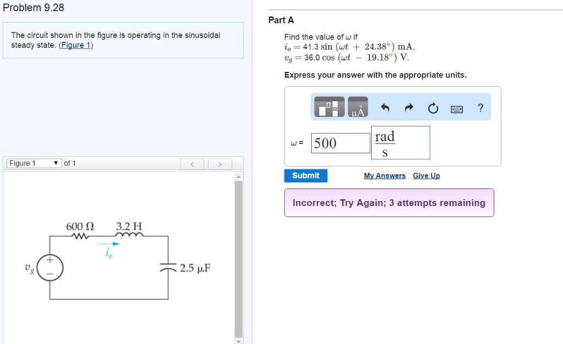Screen dimensions: 563x344
Task: Reset the answer field
Action: pos(433,108)
